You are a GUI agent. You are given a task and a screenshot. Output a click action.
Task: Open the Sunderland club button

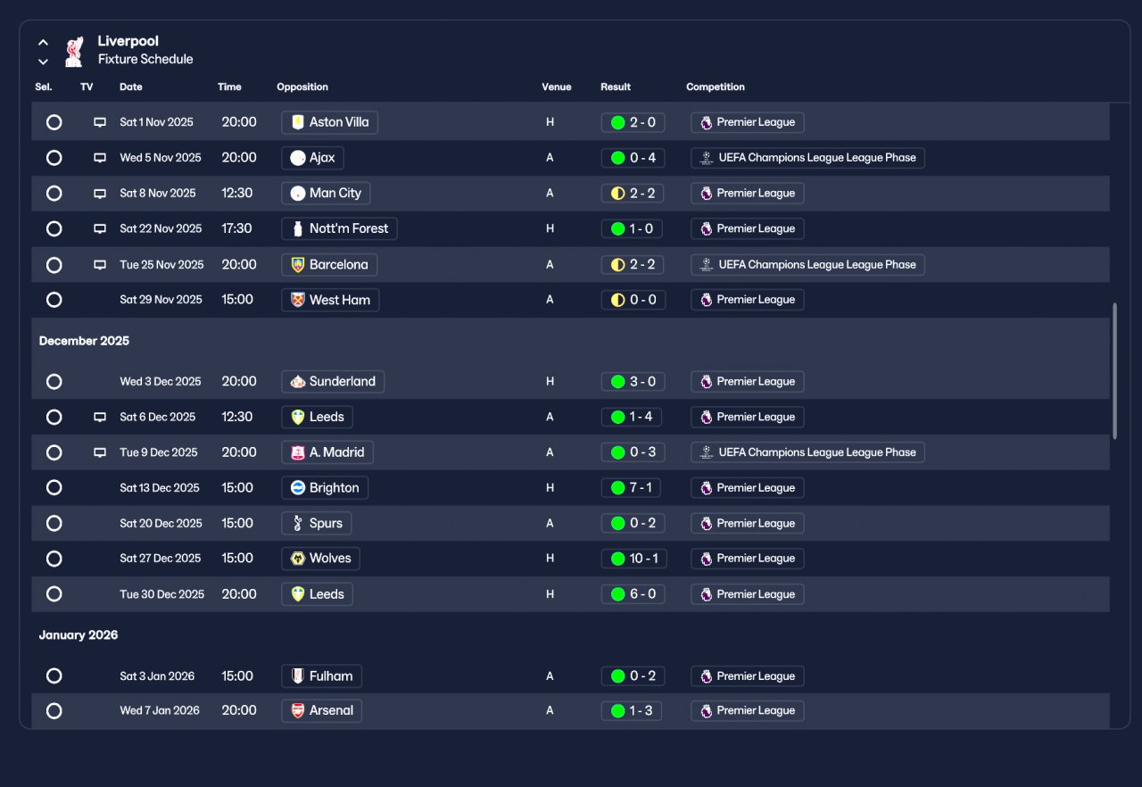click(333, 382)
